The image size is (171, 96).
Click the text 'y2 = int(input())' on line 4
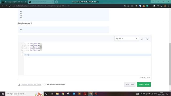(33, 50)
